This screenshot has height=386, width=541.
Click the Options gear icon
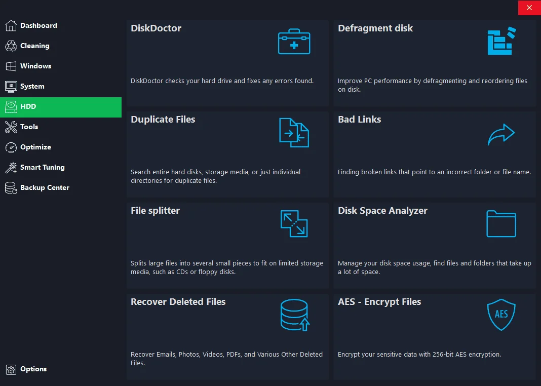pos(11,369)
